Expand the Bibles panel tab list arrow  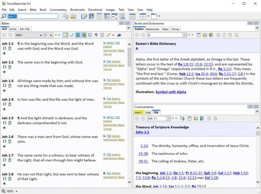129,28
